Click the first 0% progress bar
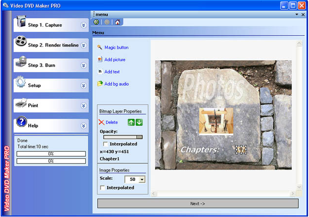Screen dimensions: 309x217 tap(51, 154)
